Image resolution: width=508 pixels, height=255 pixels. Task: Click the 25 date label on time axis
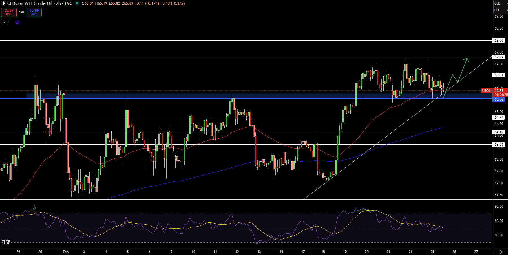coord(432,252)
